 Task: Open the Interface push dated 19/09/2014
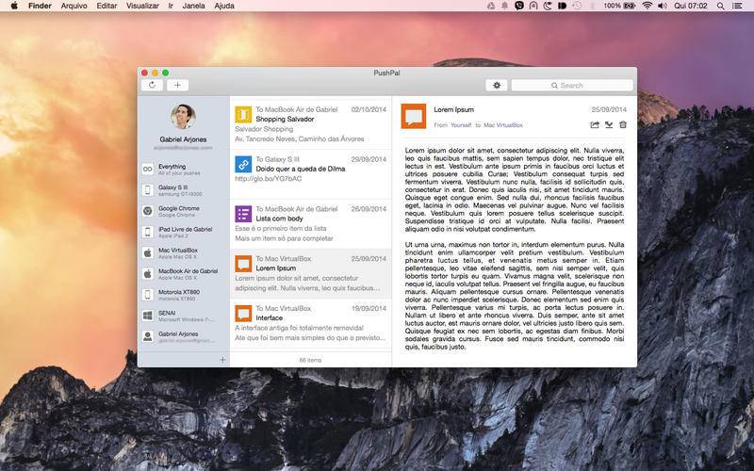coord(311,323)
